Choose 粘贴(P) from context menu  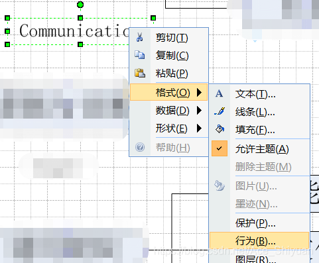168,74
